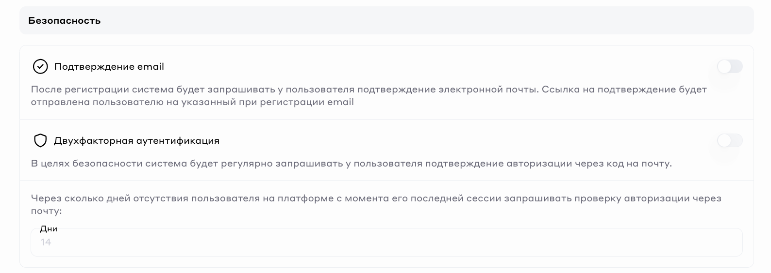Viewport: 771px width, 273px height.
Task: Click the sentence starting with Ссылка на подтверждение
Action: (624, 90)
